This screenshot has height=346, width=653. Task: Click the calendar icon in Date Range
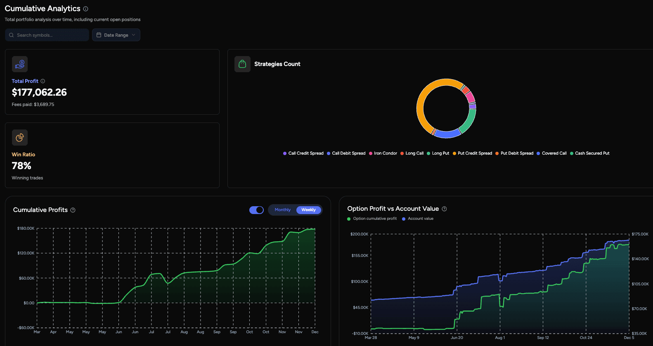pos(99,35)
